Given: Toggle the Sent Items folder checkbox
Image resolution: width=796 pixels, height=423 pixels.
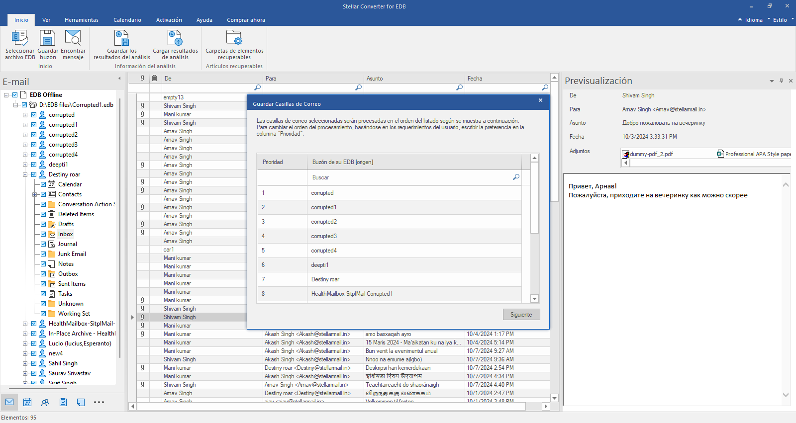Looking at the screenshot, I should coord(43,284).
